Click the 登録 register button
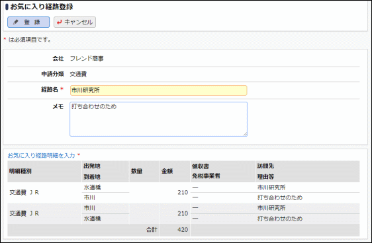Image resolution: width=372 pixels, height=243 pixels. coord(28,22)
